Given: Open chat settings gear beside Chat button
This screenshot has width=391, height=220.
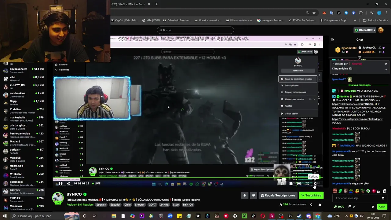Looking at the screenshot, I should pos(373,207).
